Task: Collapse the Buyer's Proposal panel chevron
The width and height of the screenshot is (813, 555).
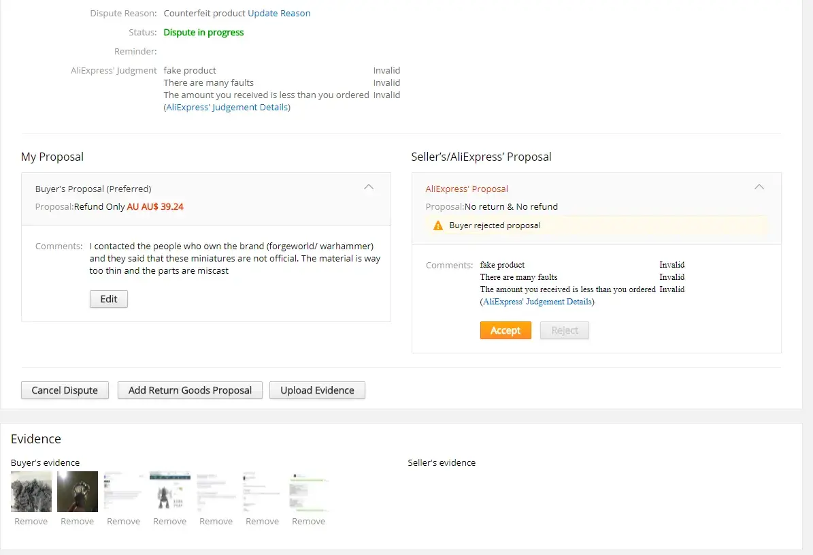Action: (369, 187)
